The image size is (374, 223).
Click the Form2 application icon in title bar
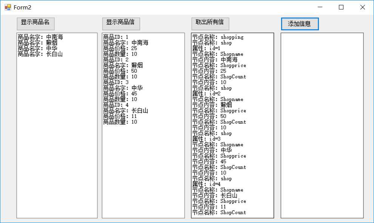(x=8, y=8)
